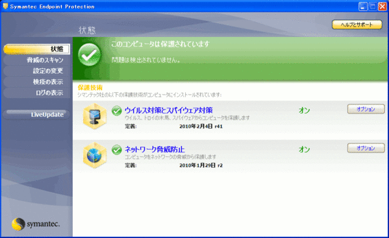Close the Symantec Endpoint Protection window

coord(382,6)
